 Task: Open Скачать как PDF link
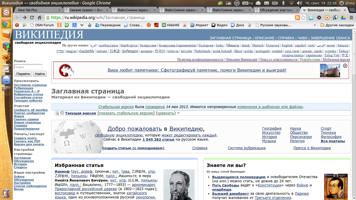tap(27, 141)
